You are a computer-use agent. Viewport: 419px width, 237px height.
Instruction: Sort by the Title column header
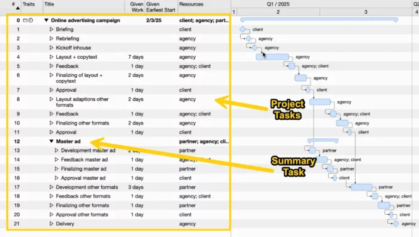(x=49, y=4)
